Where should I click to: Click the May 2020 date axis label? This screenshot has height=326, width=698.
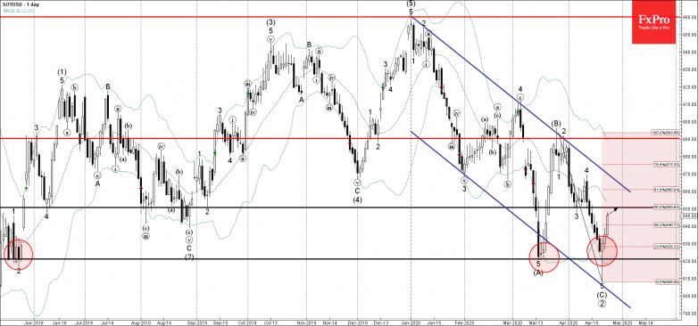click(x=622, y=322)
